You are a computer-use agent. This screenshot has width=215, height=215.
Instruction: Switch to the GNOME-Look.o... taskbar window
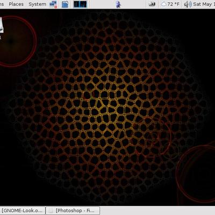point(23,211)
